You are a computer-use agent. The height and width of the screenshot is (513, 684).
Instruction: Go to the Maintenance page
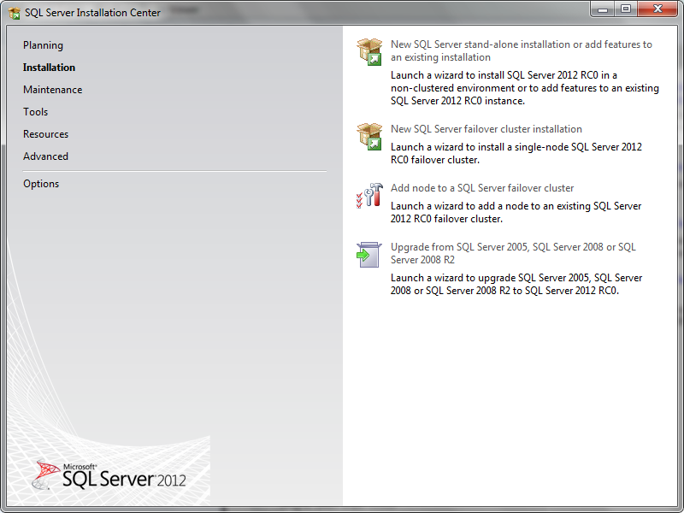[53, 90]
